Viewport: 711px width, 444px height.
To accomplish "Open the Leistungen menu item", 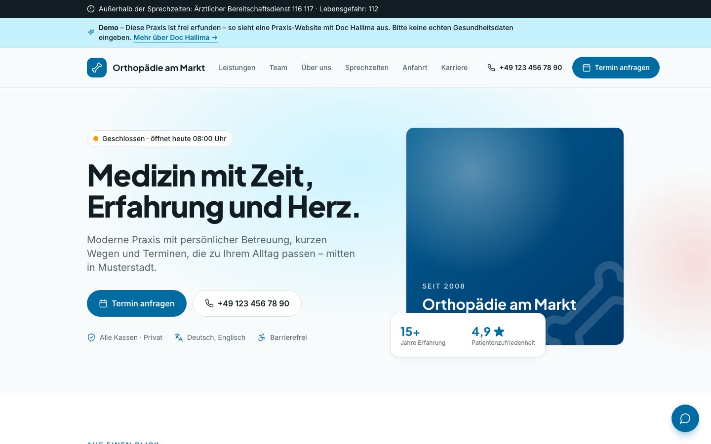I will coord(237,68).
